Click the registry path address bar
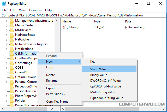 (83, 15)
